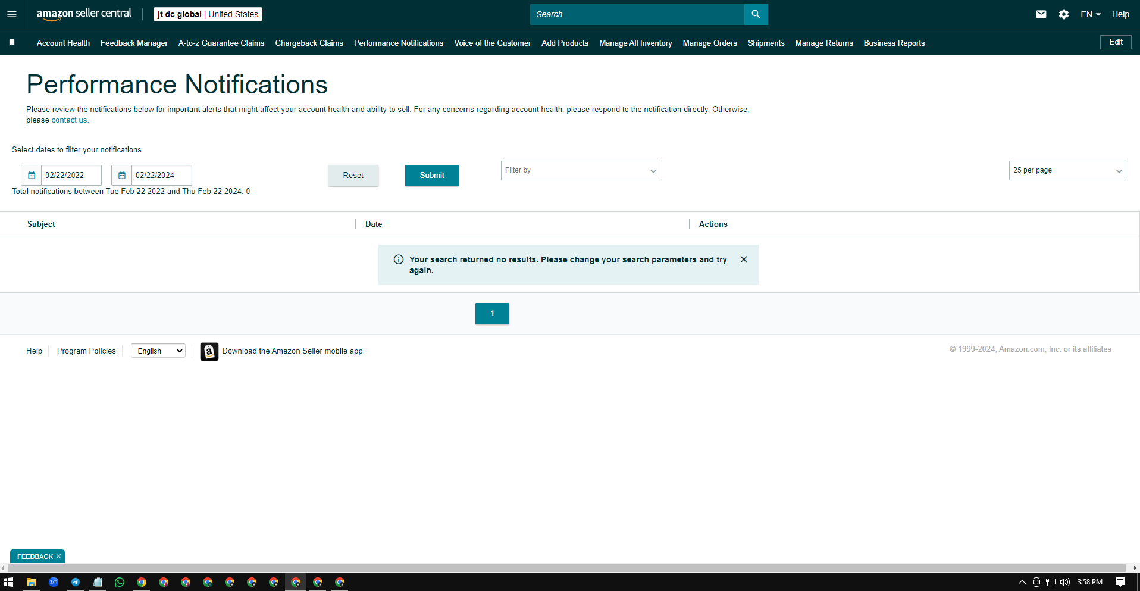The width and height of the screenshot is (1140, 591).
Task: Click the Amazon Seller app icon
Action: pyautogui.click(x=209, y=351)
